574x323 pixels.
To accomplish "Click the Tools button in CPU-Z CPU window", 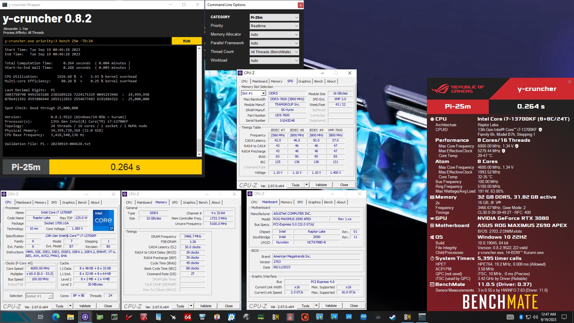I will [59, 306].
